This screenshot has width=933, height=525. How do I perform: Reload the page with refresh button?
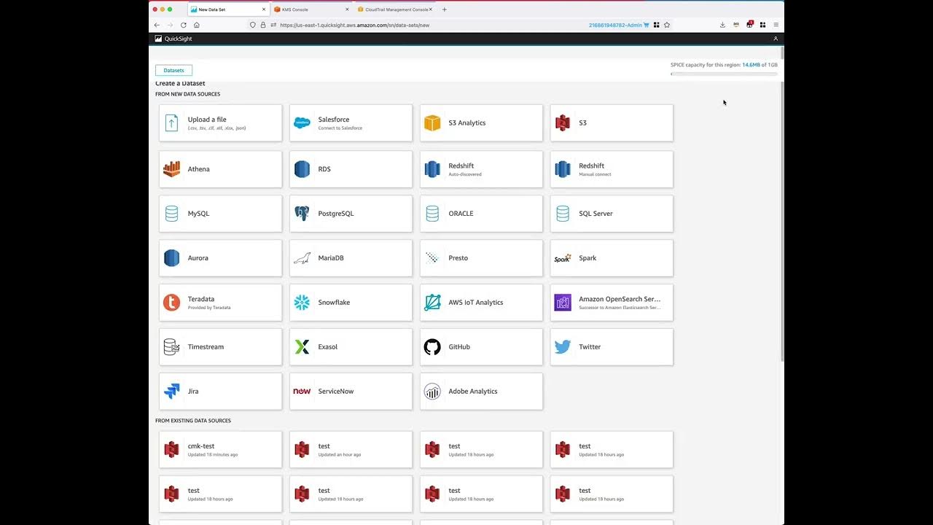[x=184, y=25]
